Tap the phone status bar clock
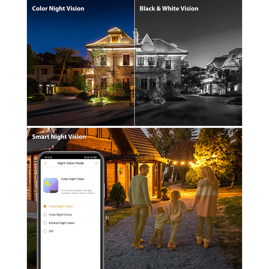This screenshot has height=269, width=269. coord(47,157)
